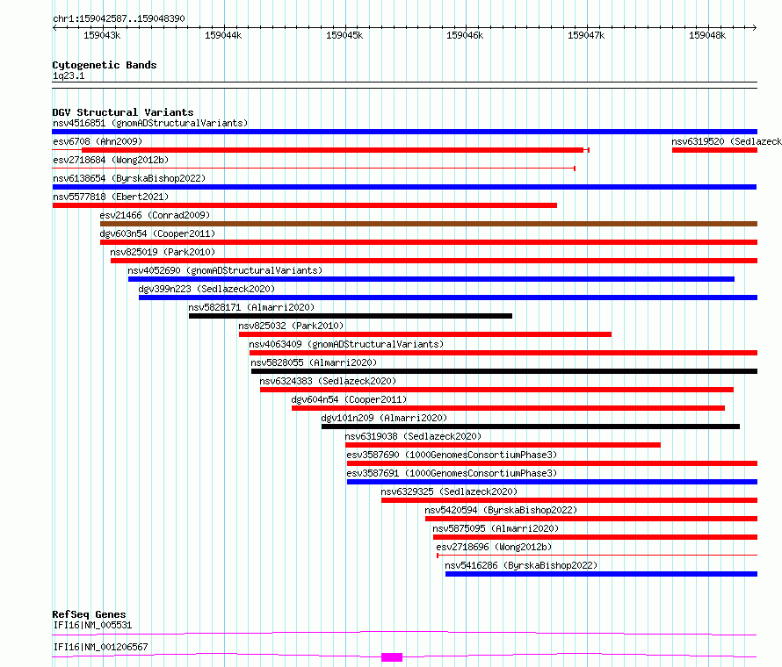Click the 159047k ruler tick label
This screenshot has height=667, width=782.
tap(586, 35)
